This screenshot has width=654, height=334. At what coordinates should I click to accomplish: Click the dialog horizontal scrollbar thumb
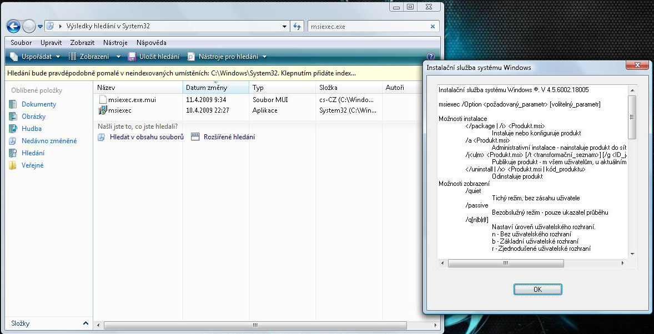point(506,263)
